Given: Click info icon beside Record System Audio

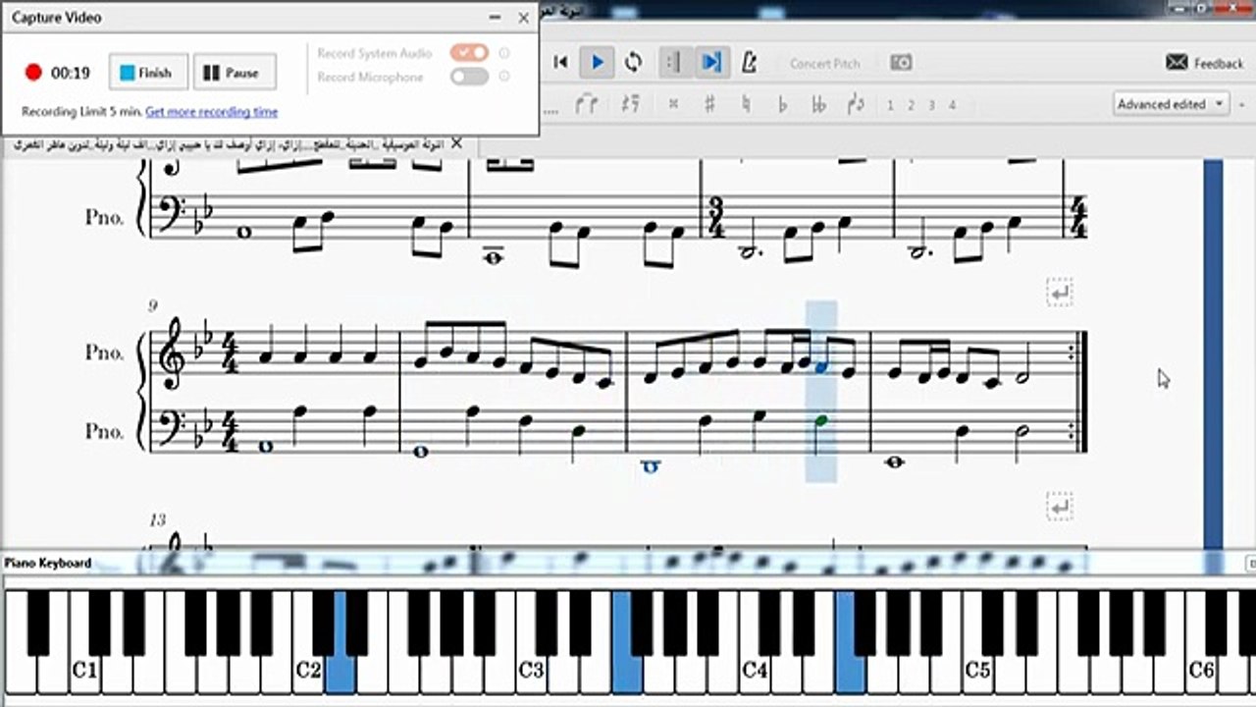Looking at the screenshot, I should tap(504, 53).
